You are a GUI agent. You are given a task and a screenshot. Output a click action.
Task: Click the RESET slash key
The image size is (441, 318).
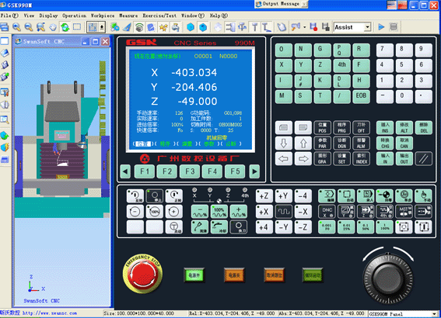424,159
